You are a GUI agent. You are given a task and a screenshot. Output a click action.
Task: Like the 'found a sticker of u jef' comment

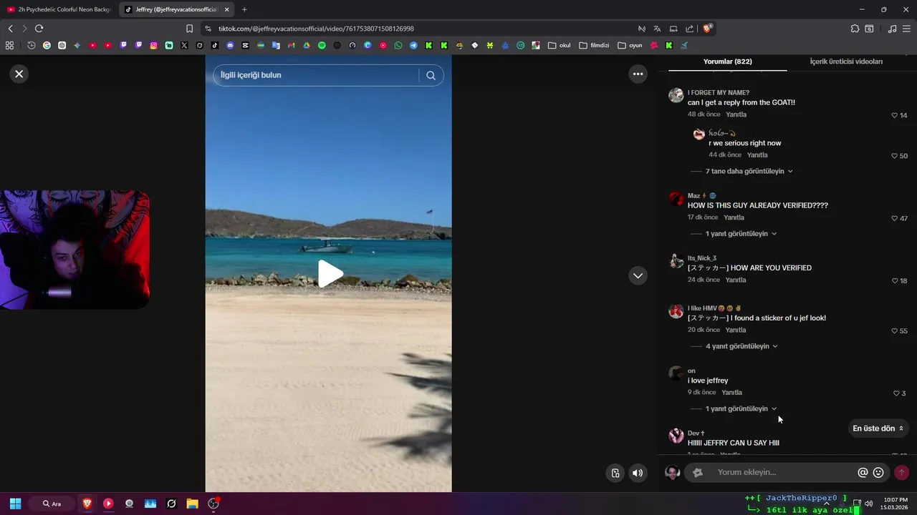(894, 330)
